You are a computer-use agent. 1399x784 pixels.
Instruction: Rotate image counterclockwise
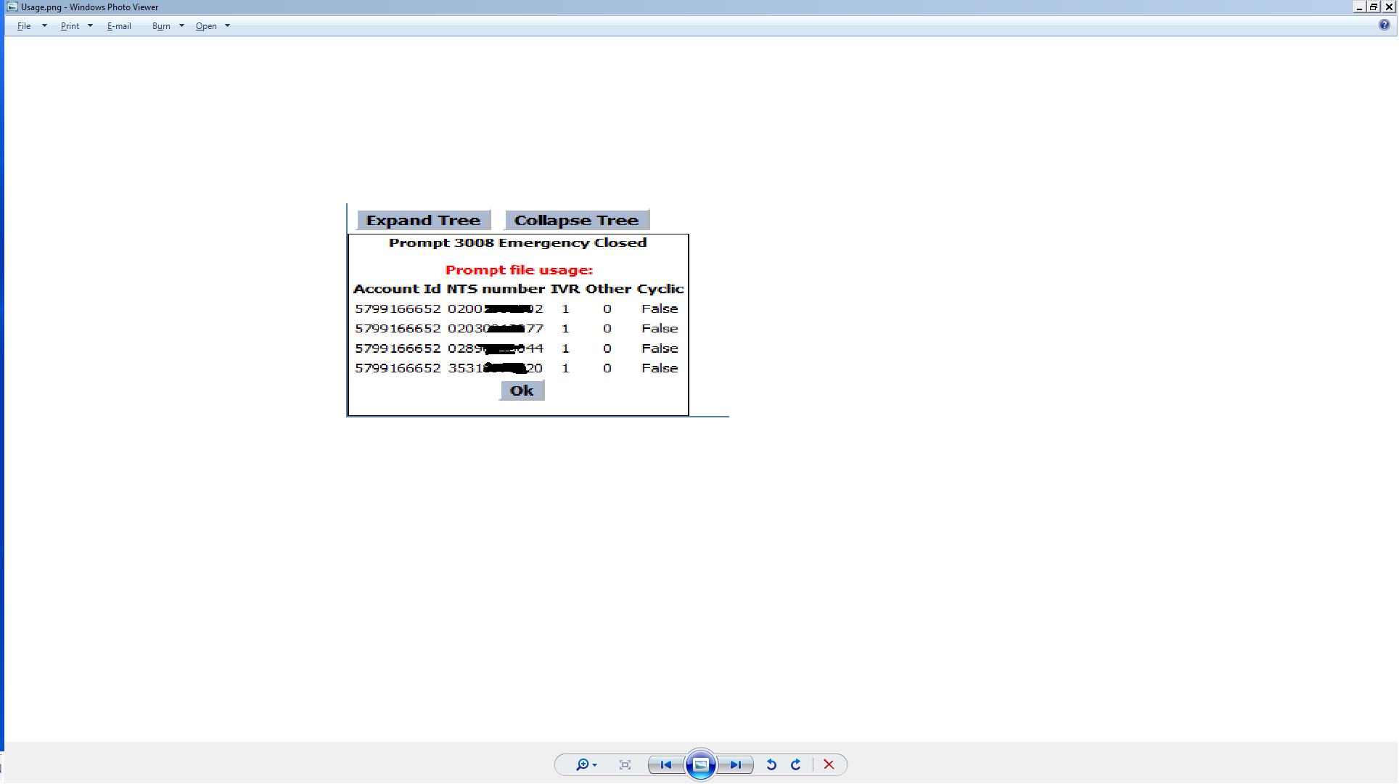(x=771, y=764)
